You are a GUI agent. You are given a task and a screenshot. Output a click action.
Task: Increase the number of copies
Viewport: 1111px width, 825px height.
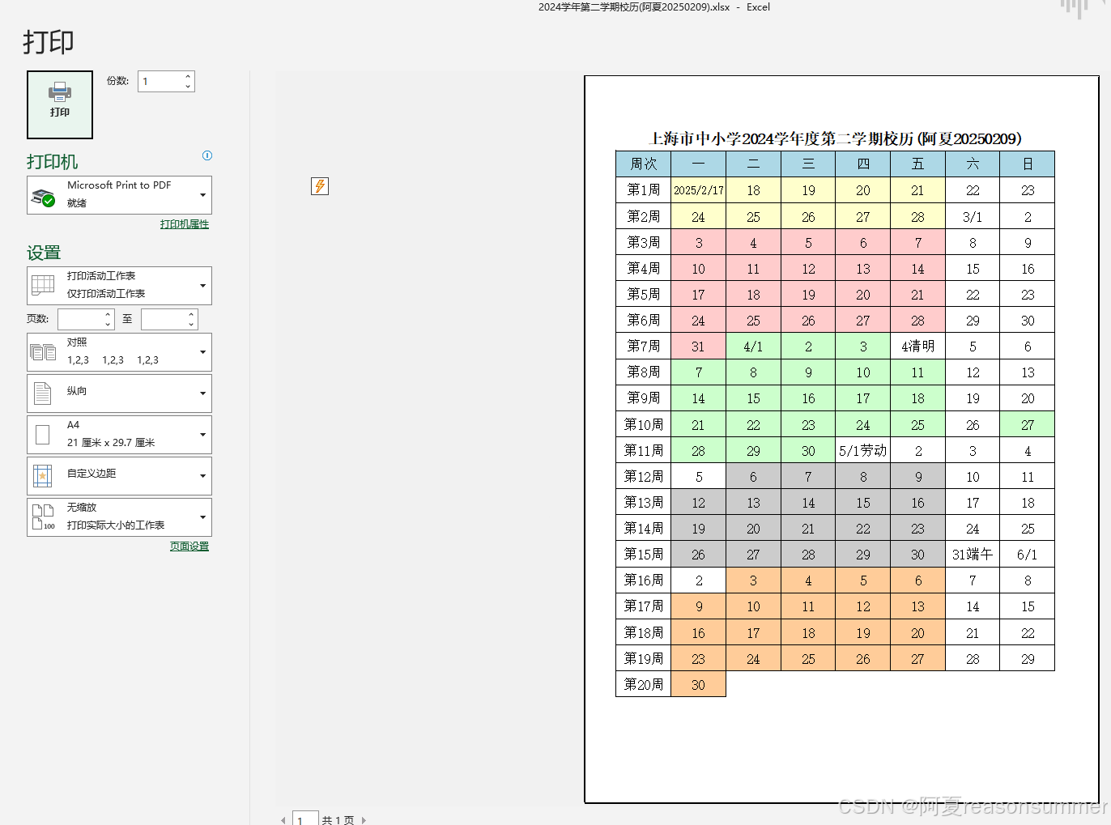coord(189,77)
